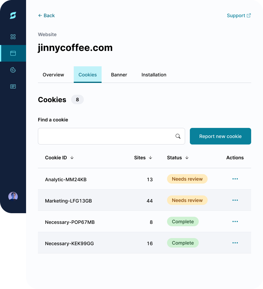Switch to the Banner tab
263x289 pixels.
pyautogui.click(x=119, y=75)
